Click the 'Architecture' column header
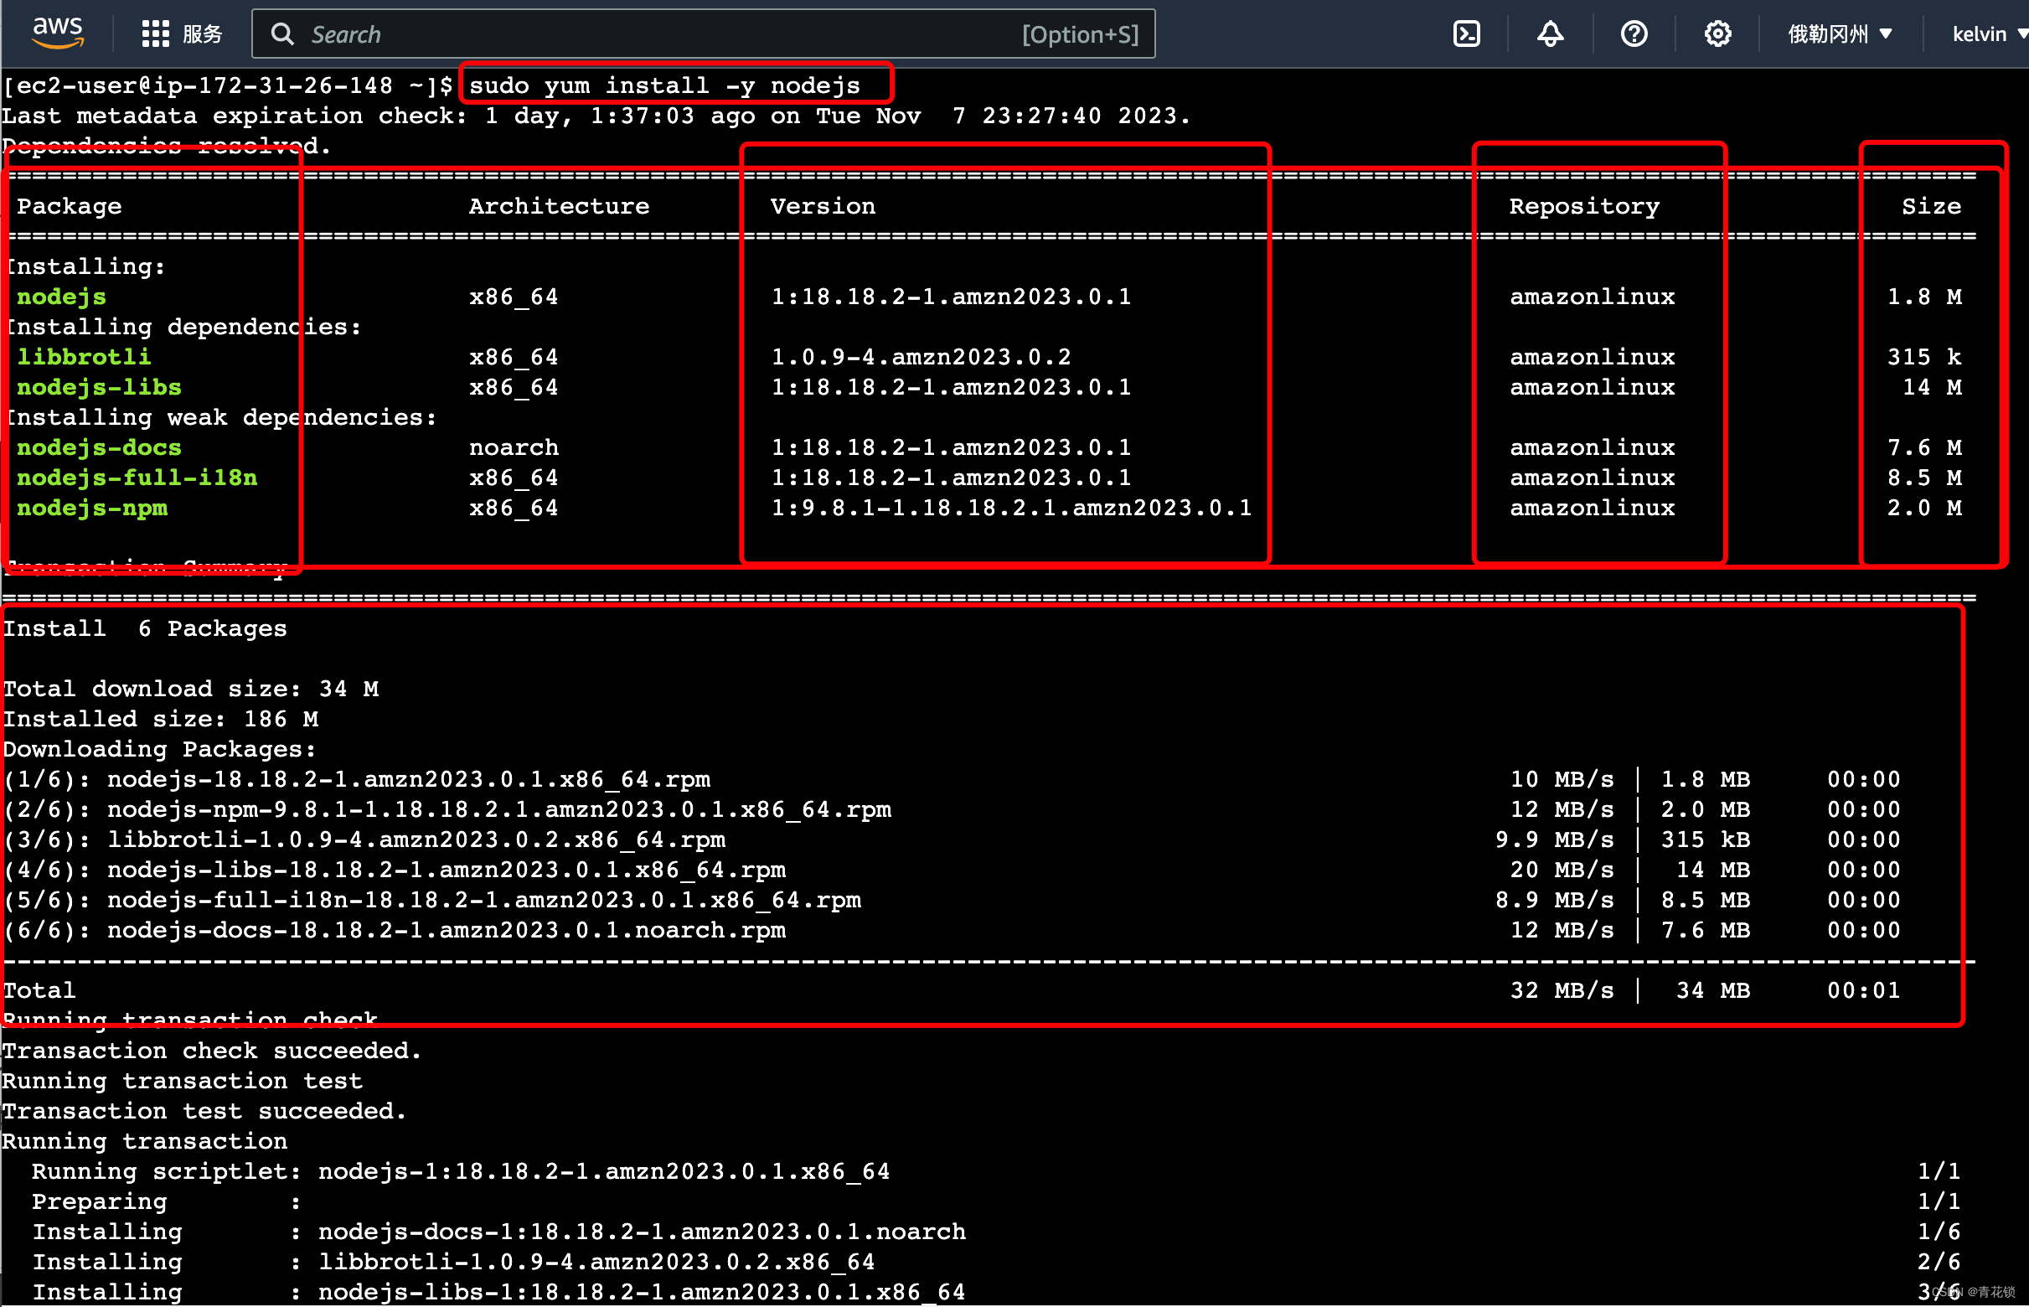 (560, 206)
